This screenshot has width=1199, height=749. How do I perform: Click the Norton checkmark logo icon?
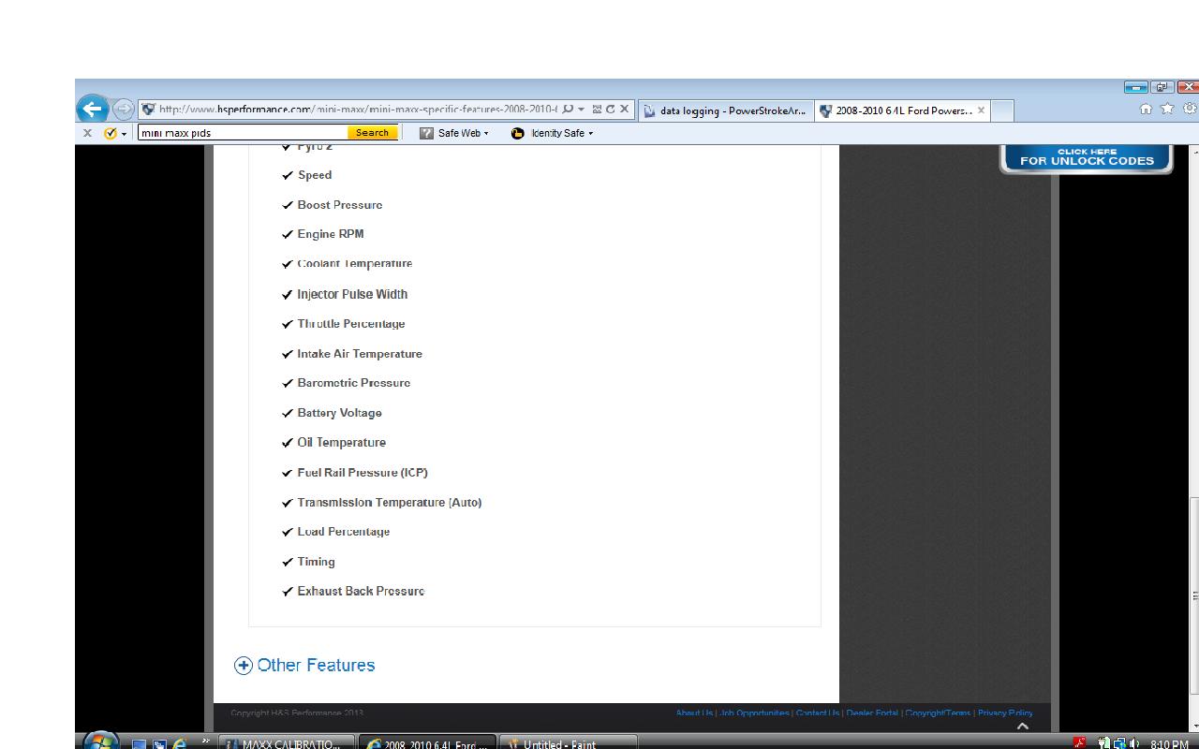pos(111,133)
